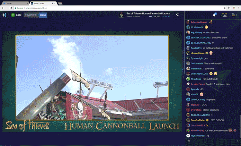Image resolution: width=241 pixels, height=146 pixels.
Task: Click the red shield extension icon
Action: tap(234, 8)
